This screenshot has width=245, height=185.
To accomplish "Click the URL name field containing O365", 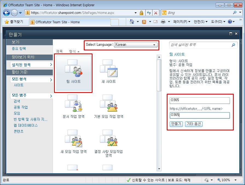I will click(200, 115).
